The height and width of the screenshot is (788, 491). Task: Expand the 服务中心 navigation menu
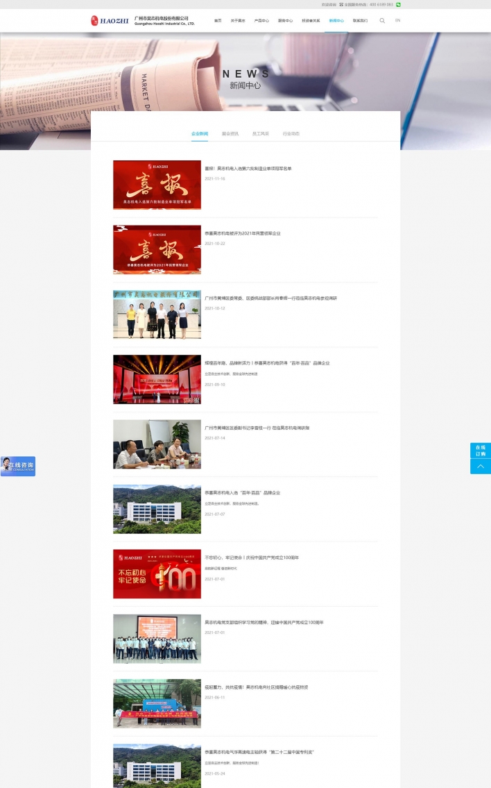click(285, 21)
